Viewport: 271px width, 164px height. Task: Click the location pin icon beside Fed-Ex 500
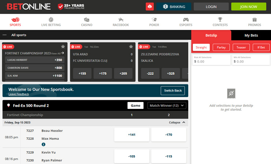[x=8, y=105]
